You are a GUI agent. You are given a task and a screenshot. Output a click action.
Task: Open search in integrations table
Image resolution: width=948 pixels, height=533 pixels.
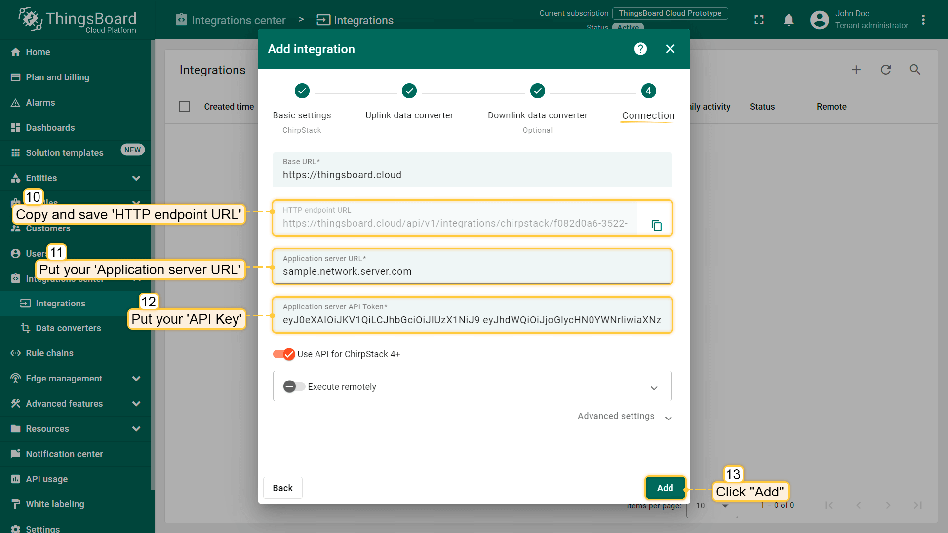coord(915,70)
